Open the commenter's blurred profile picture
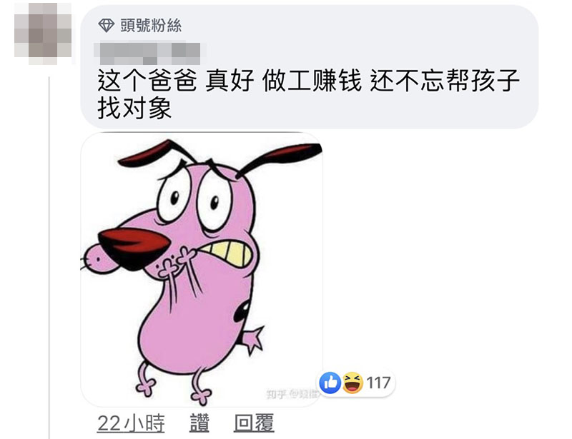The image size is (572, 439). (43, 34)
